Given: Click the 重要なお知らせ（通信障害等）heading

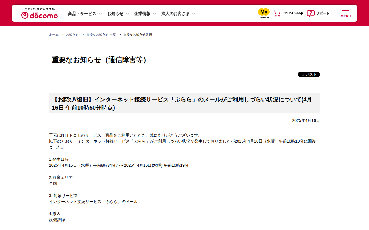Looking at the screenshot, I should pos(101,60).
